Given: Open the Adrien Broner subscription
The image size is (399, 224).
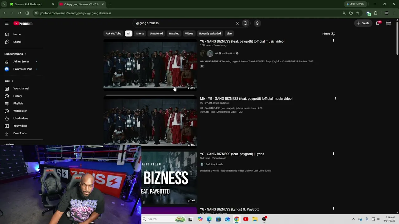Looking at the screenshot, I should pyautogui.click(x=21, y=62).
